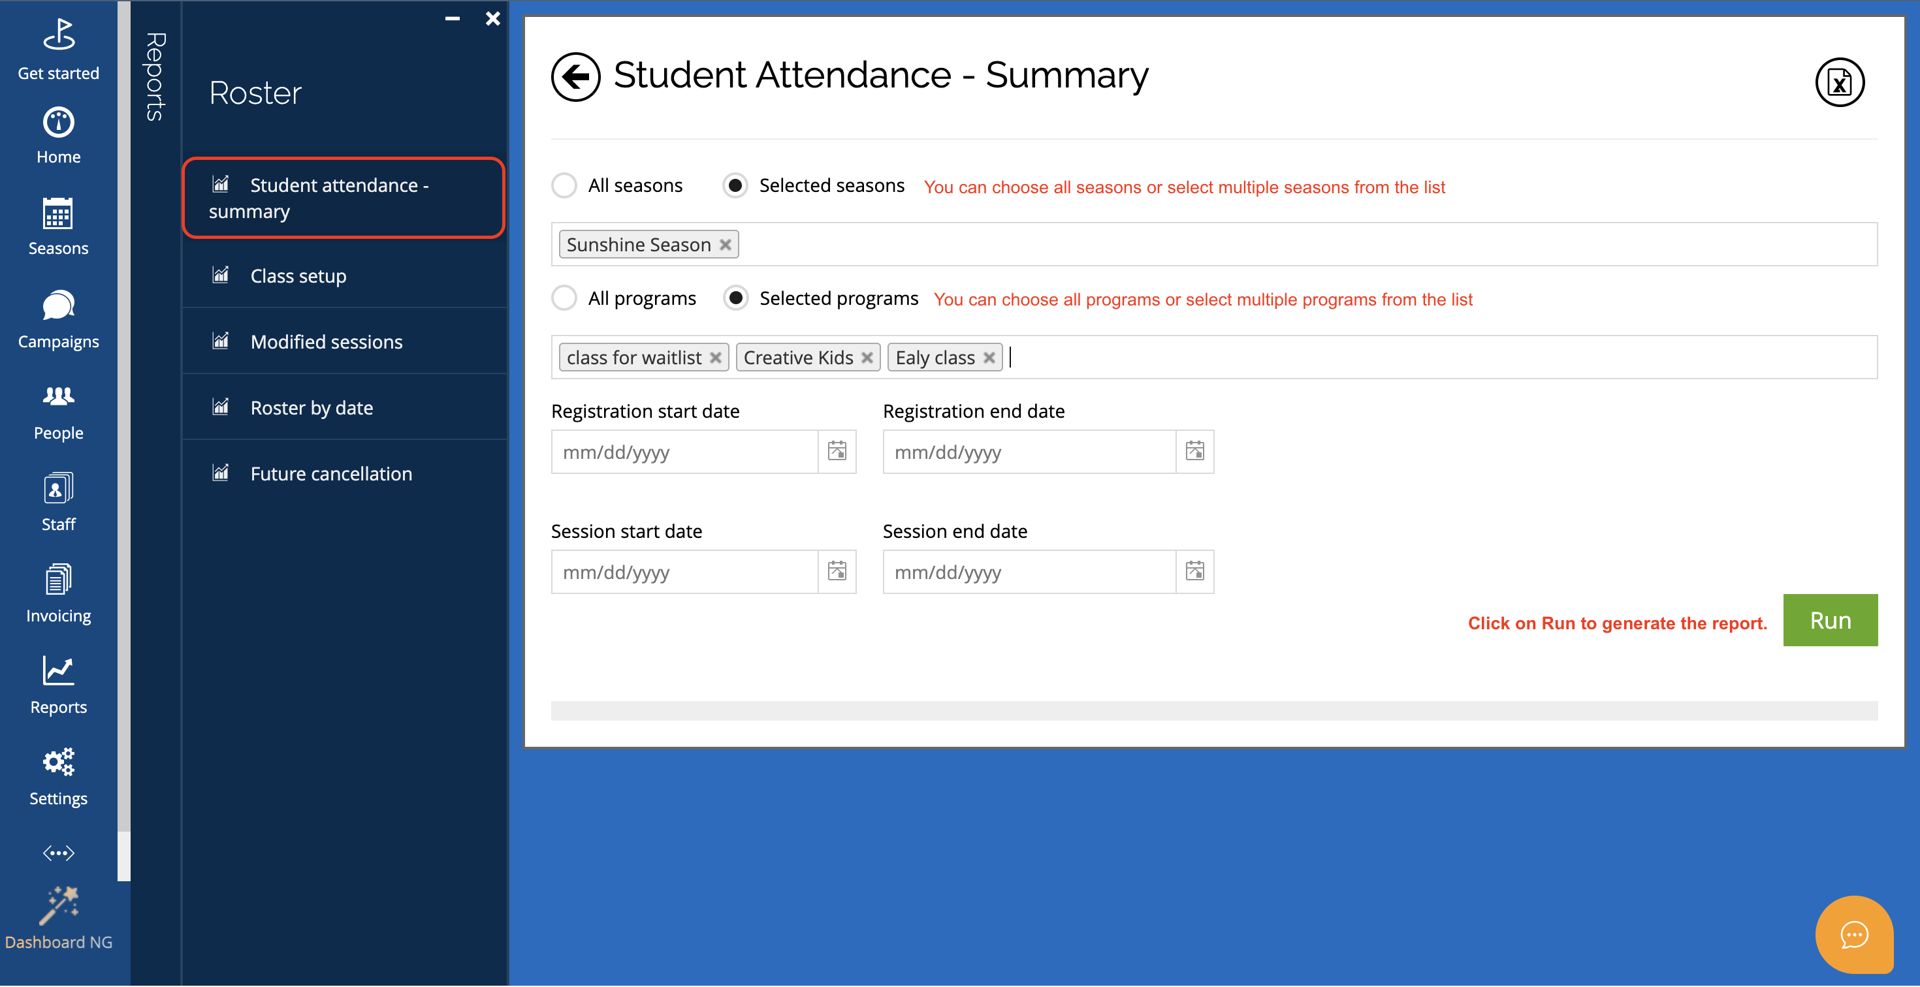Open the Registration start date calendar picker

837,452
